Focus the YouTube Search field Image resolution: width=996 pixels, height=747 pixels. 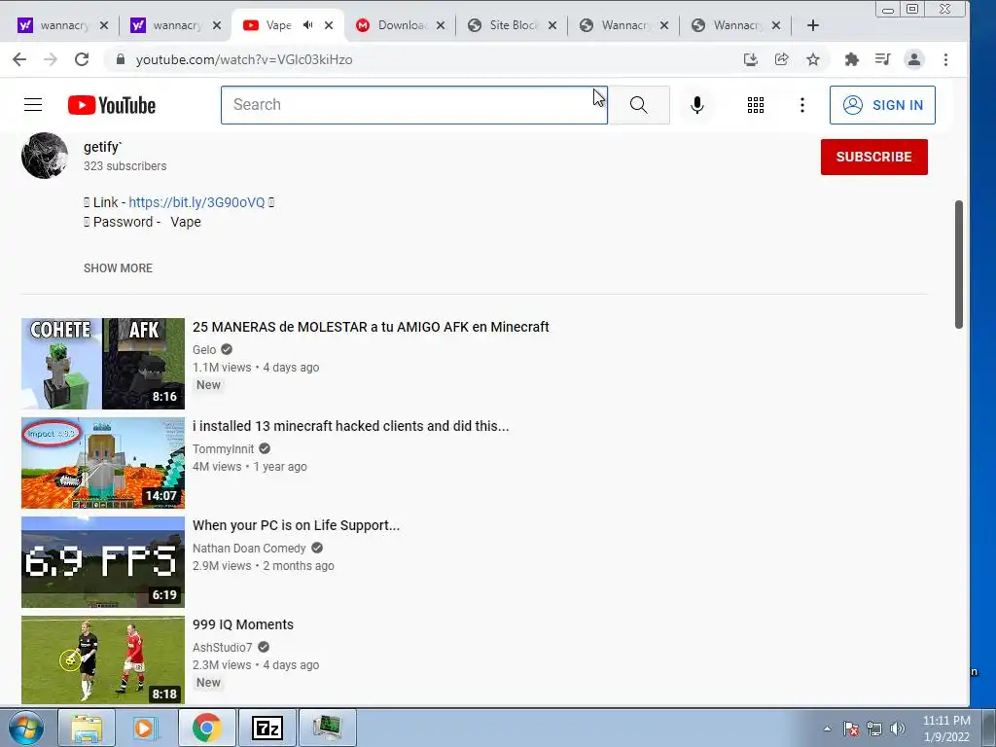pyautogui.click(x=414, y=105)
